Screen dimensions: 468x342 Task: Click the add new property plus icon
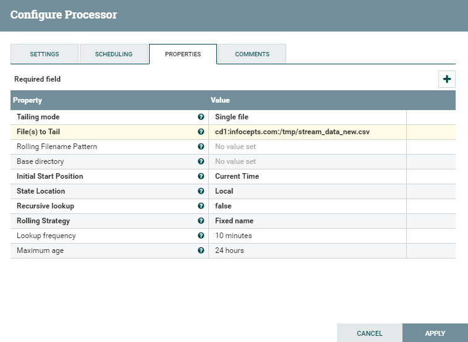click(446, 79)
